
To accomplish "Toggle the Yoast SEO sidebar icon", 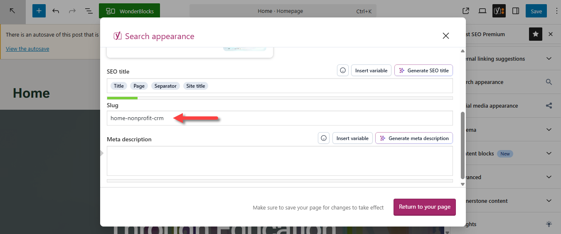I will coord(499,11).
